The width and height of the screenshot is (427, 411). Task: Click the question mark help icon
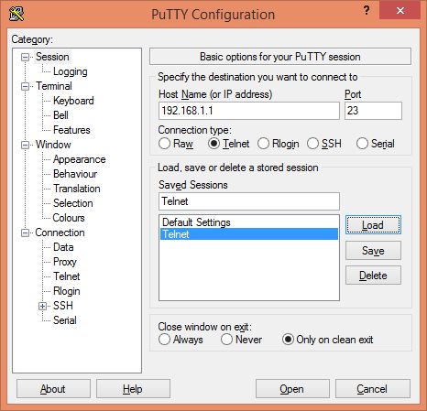click(367, 10)
